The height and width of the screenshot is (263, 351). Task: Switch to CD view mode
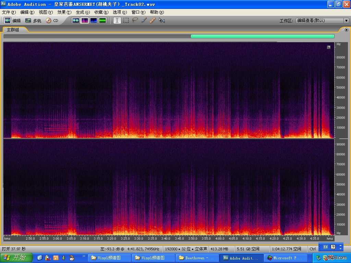click(52, 21)
